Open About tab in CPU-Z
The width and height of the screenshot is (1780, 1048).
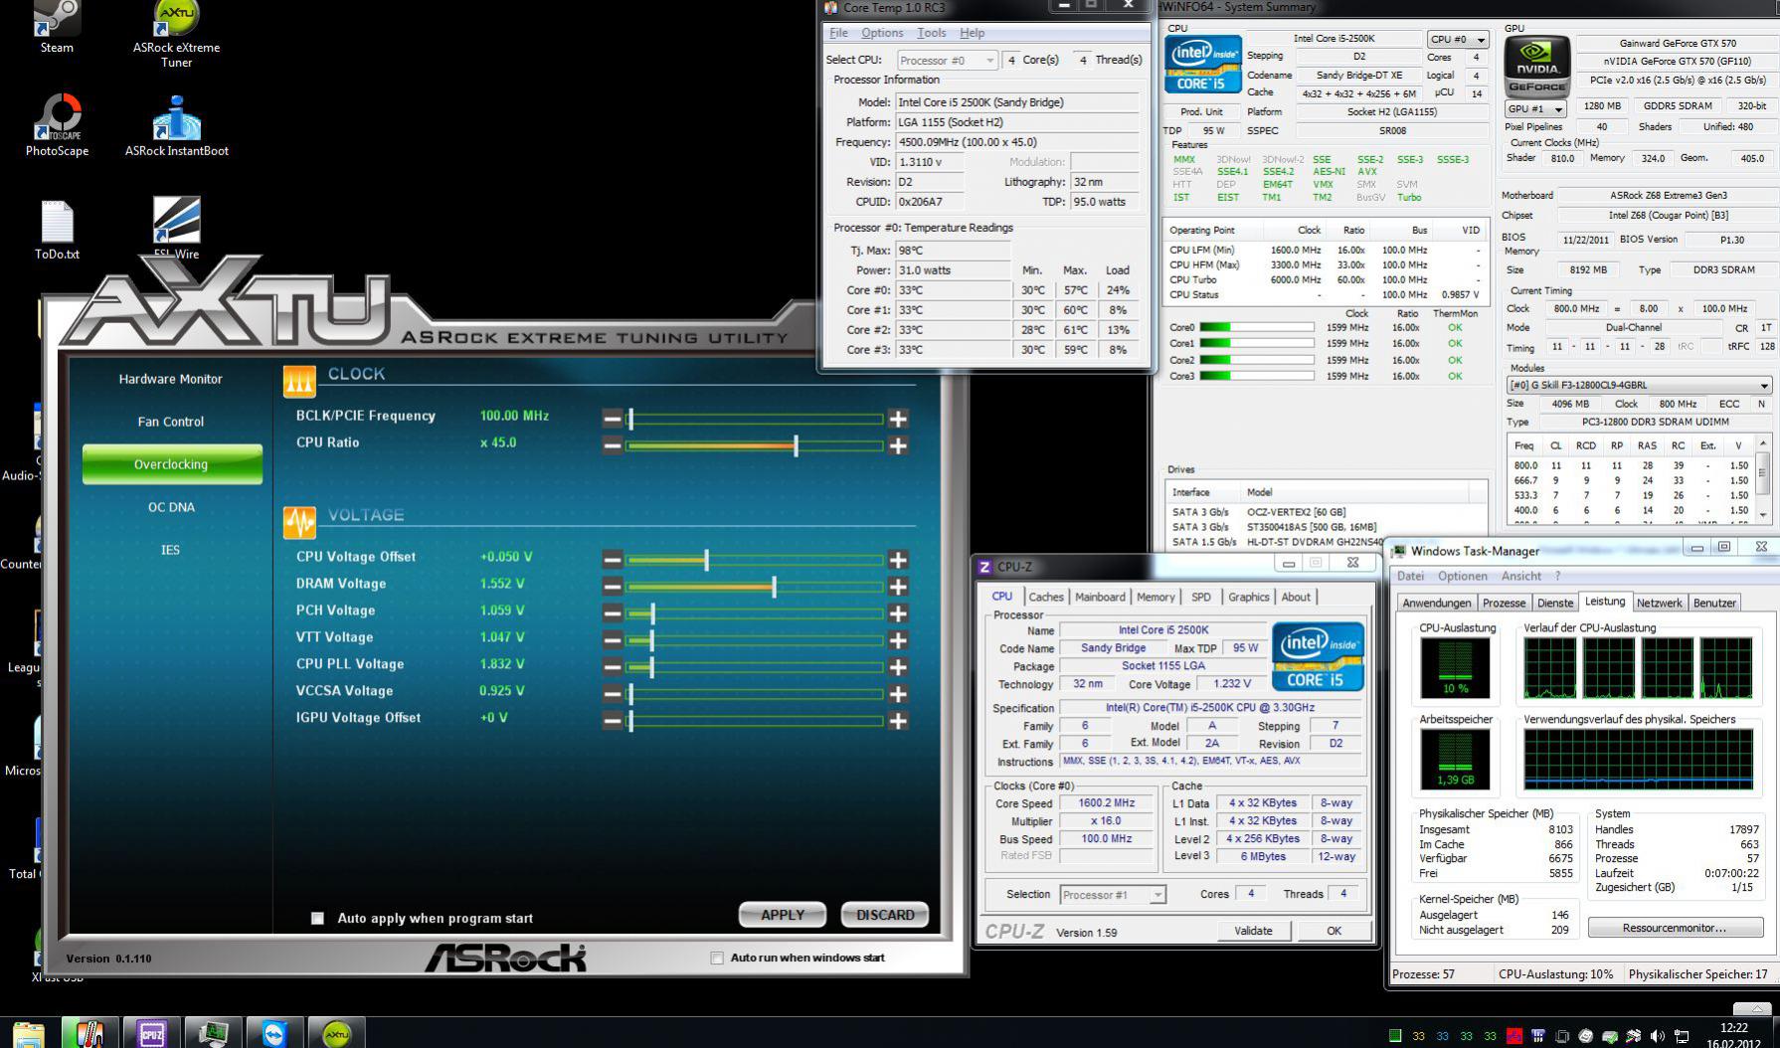(1296, 597)
